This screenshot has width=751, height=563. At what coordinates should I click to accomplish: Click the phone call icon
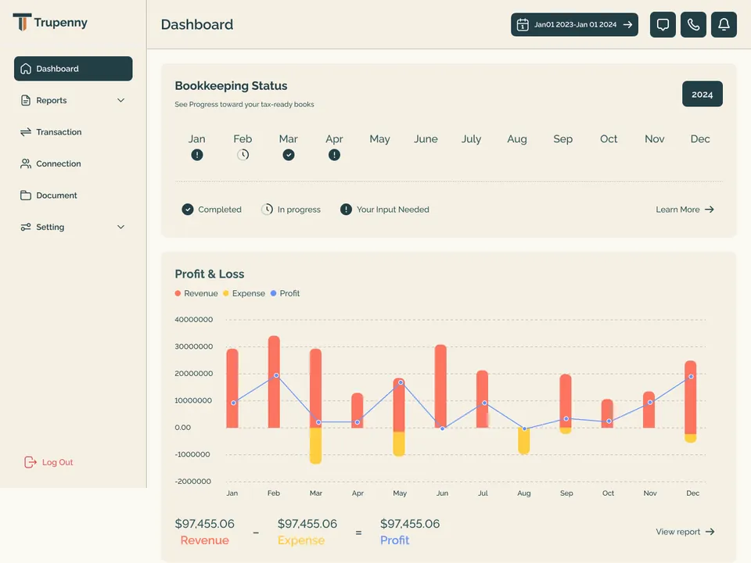(x=693, y=24)
